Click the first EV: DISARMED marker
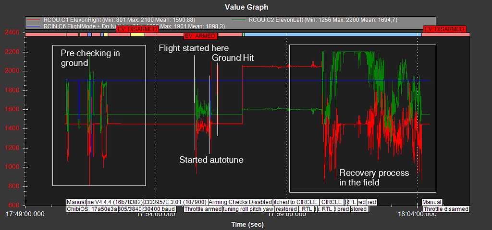The height and width of the screenshot is (230, 492). (137, 29)
